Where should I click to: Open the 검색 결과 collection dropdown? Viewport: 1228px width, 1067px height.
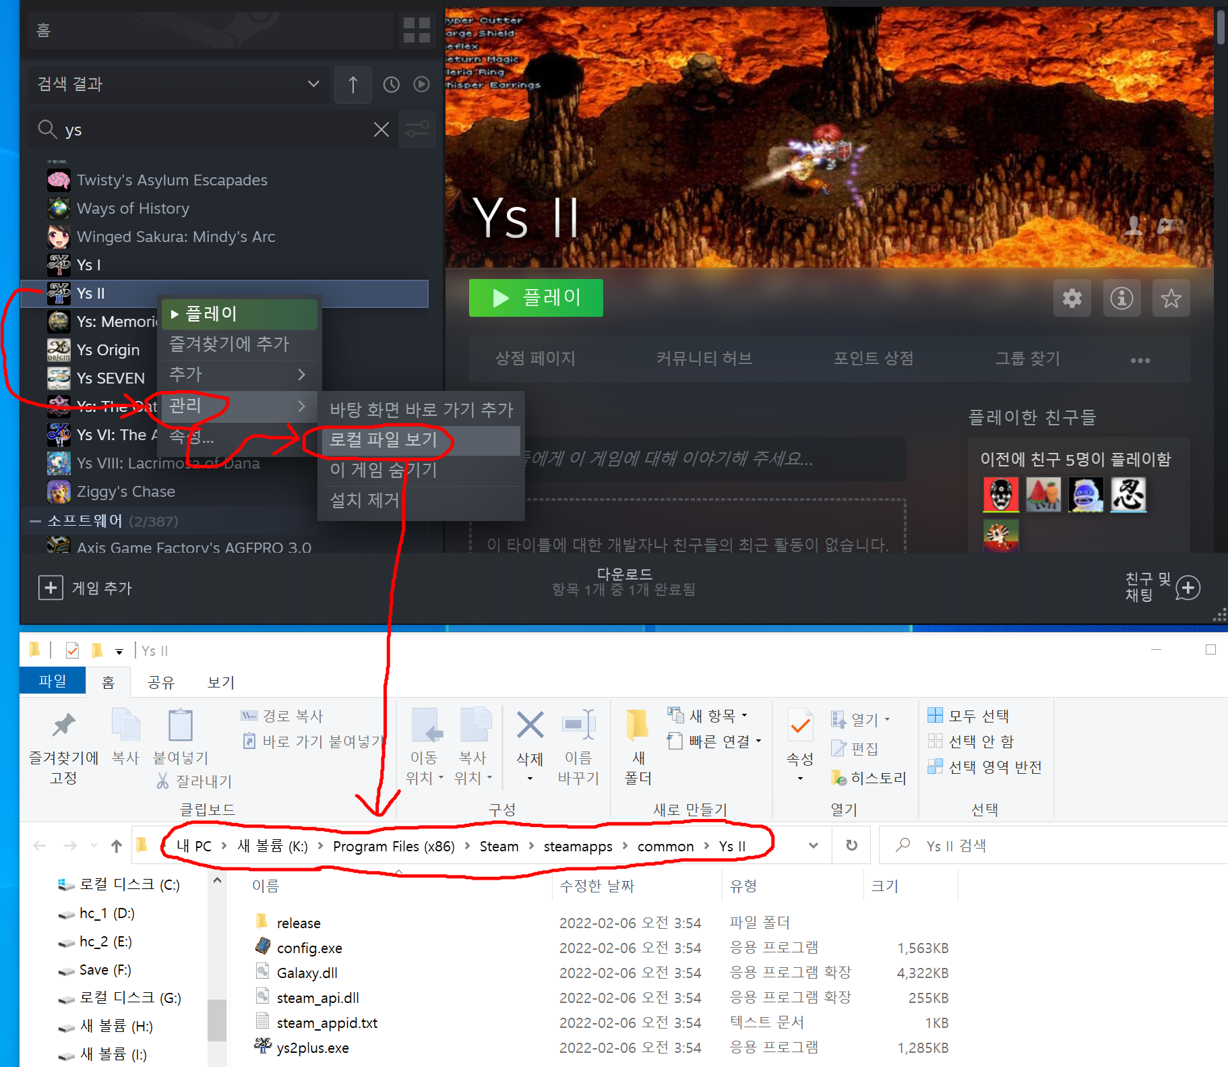point(179,84)
